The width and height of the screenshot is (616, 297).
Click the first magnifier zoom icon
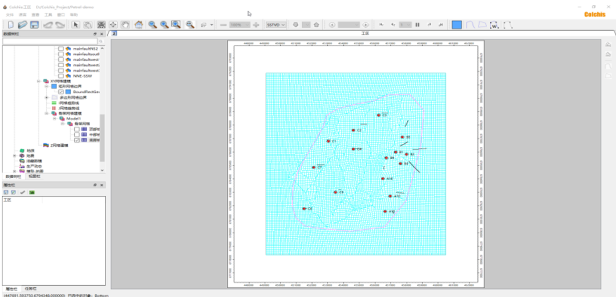152,25
